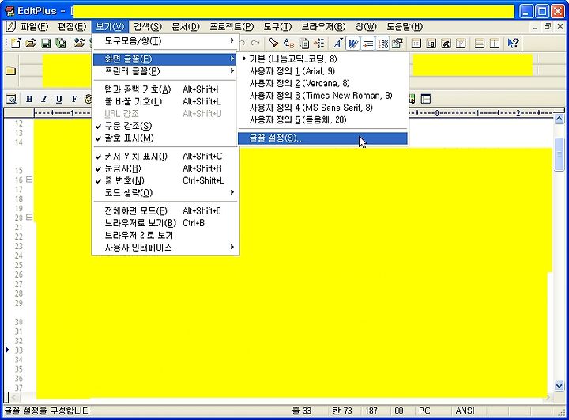Select 기본 (나눔고딕_코딩, 8) font
This screenshot has width=569, height=420.
[322, 59]
